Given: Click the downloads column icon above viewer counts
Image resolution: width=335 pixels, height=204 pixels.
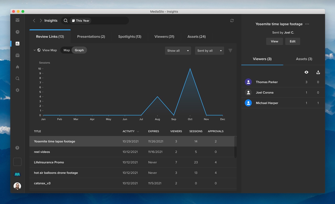Looking at the screenshot, I should pos(318,72).
